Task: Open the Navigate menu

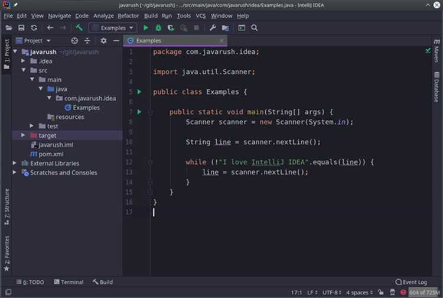Action: (59, 16)
